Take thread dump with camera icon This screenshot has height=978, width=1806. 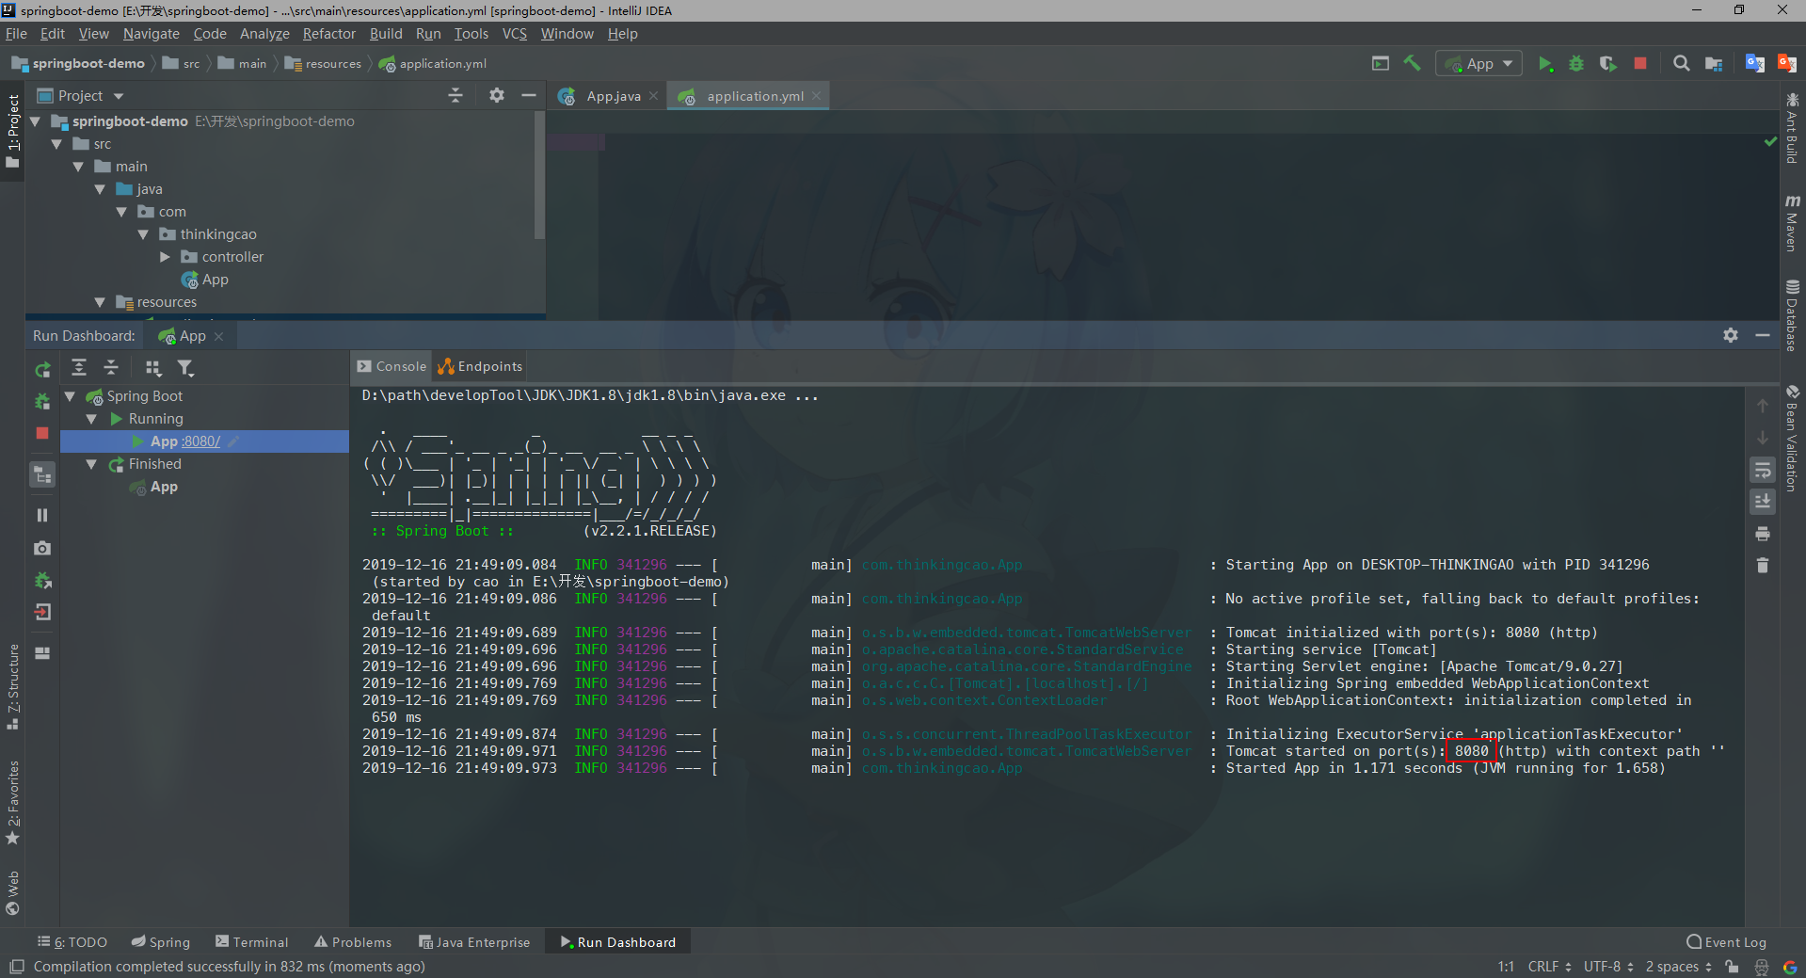tap(42, 548)
